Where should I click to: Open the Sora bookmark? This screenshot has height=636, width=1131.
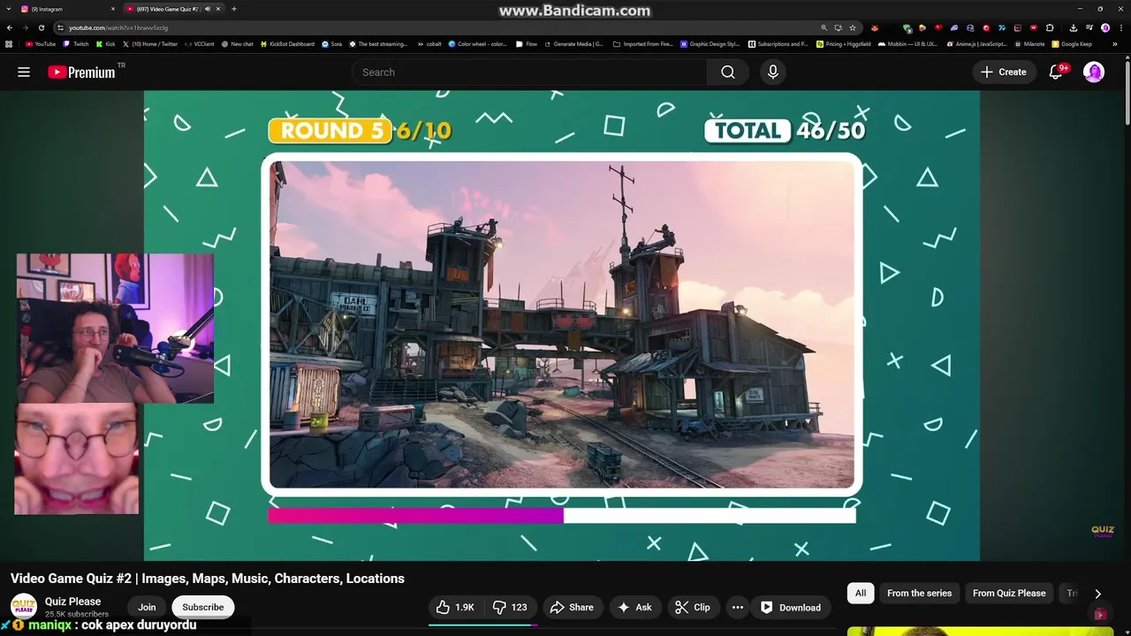[x=332, y=43]
